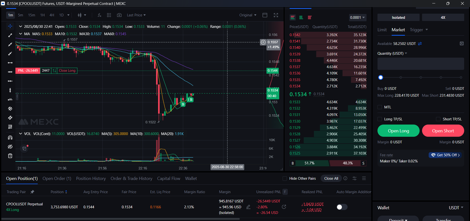Image resolution: width=470 pixels, height=221 pixels.
Task: Expand the Trigger order type dropdown arrow
Action: tap(427, 30)
